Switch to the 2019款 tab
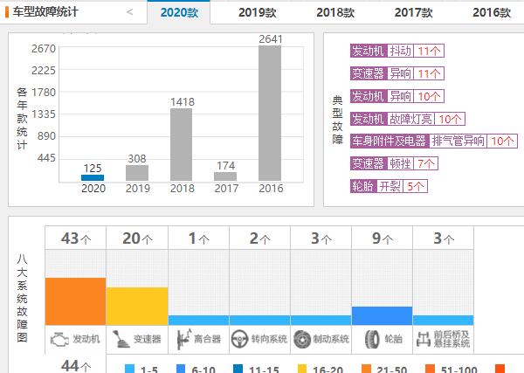This screenshot has width=524, height=373. pos(259,12)
